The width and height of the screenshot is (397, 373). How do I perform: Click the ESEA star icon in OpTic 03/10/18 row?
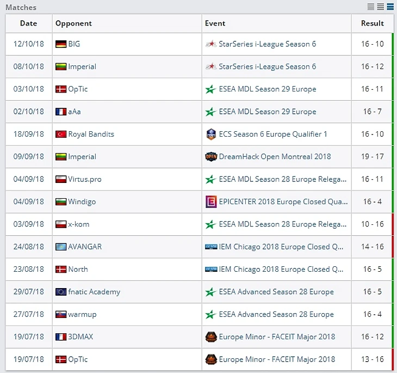tap(210, 89)
